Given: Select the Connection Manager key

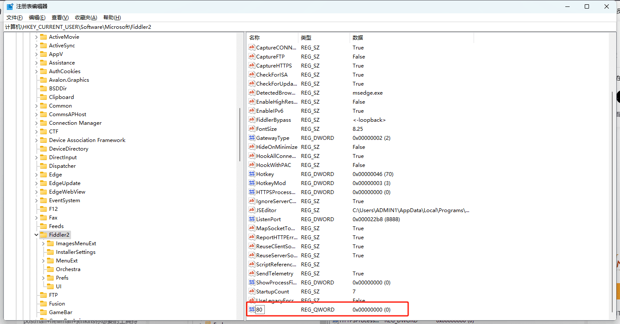Looking at the screenshot, I should tap(75, 123).
